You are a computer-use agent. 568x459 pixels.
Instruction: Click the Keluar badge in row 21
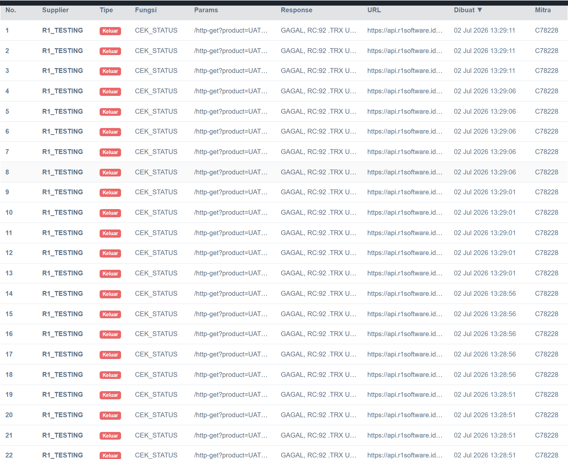[x=110, y=436]
